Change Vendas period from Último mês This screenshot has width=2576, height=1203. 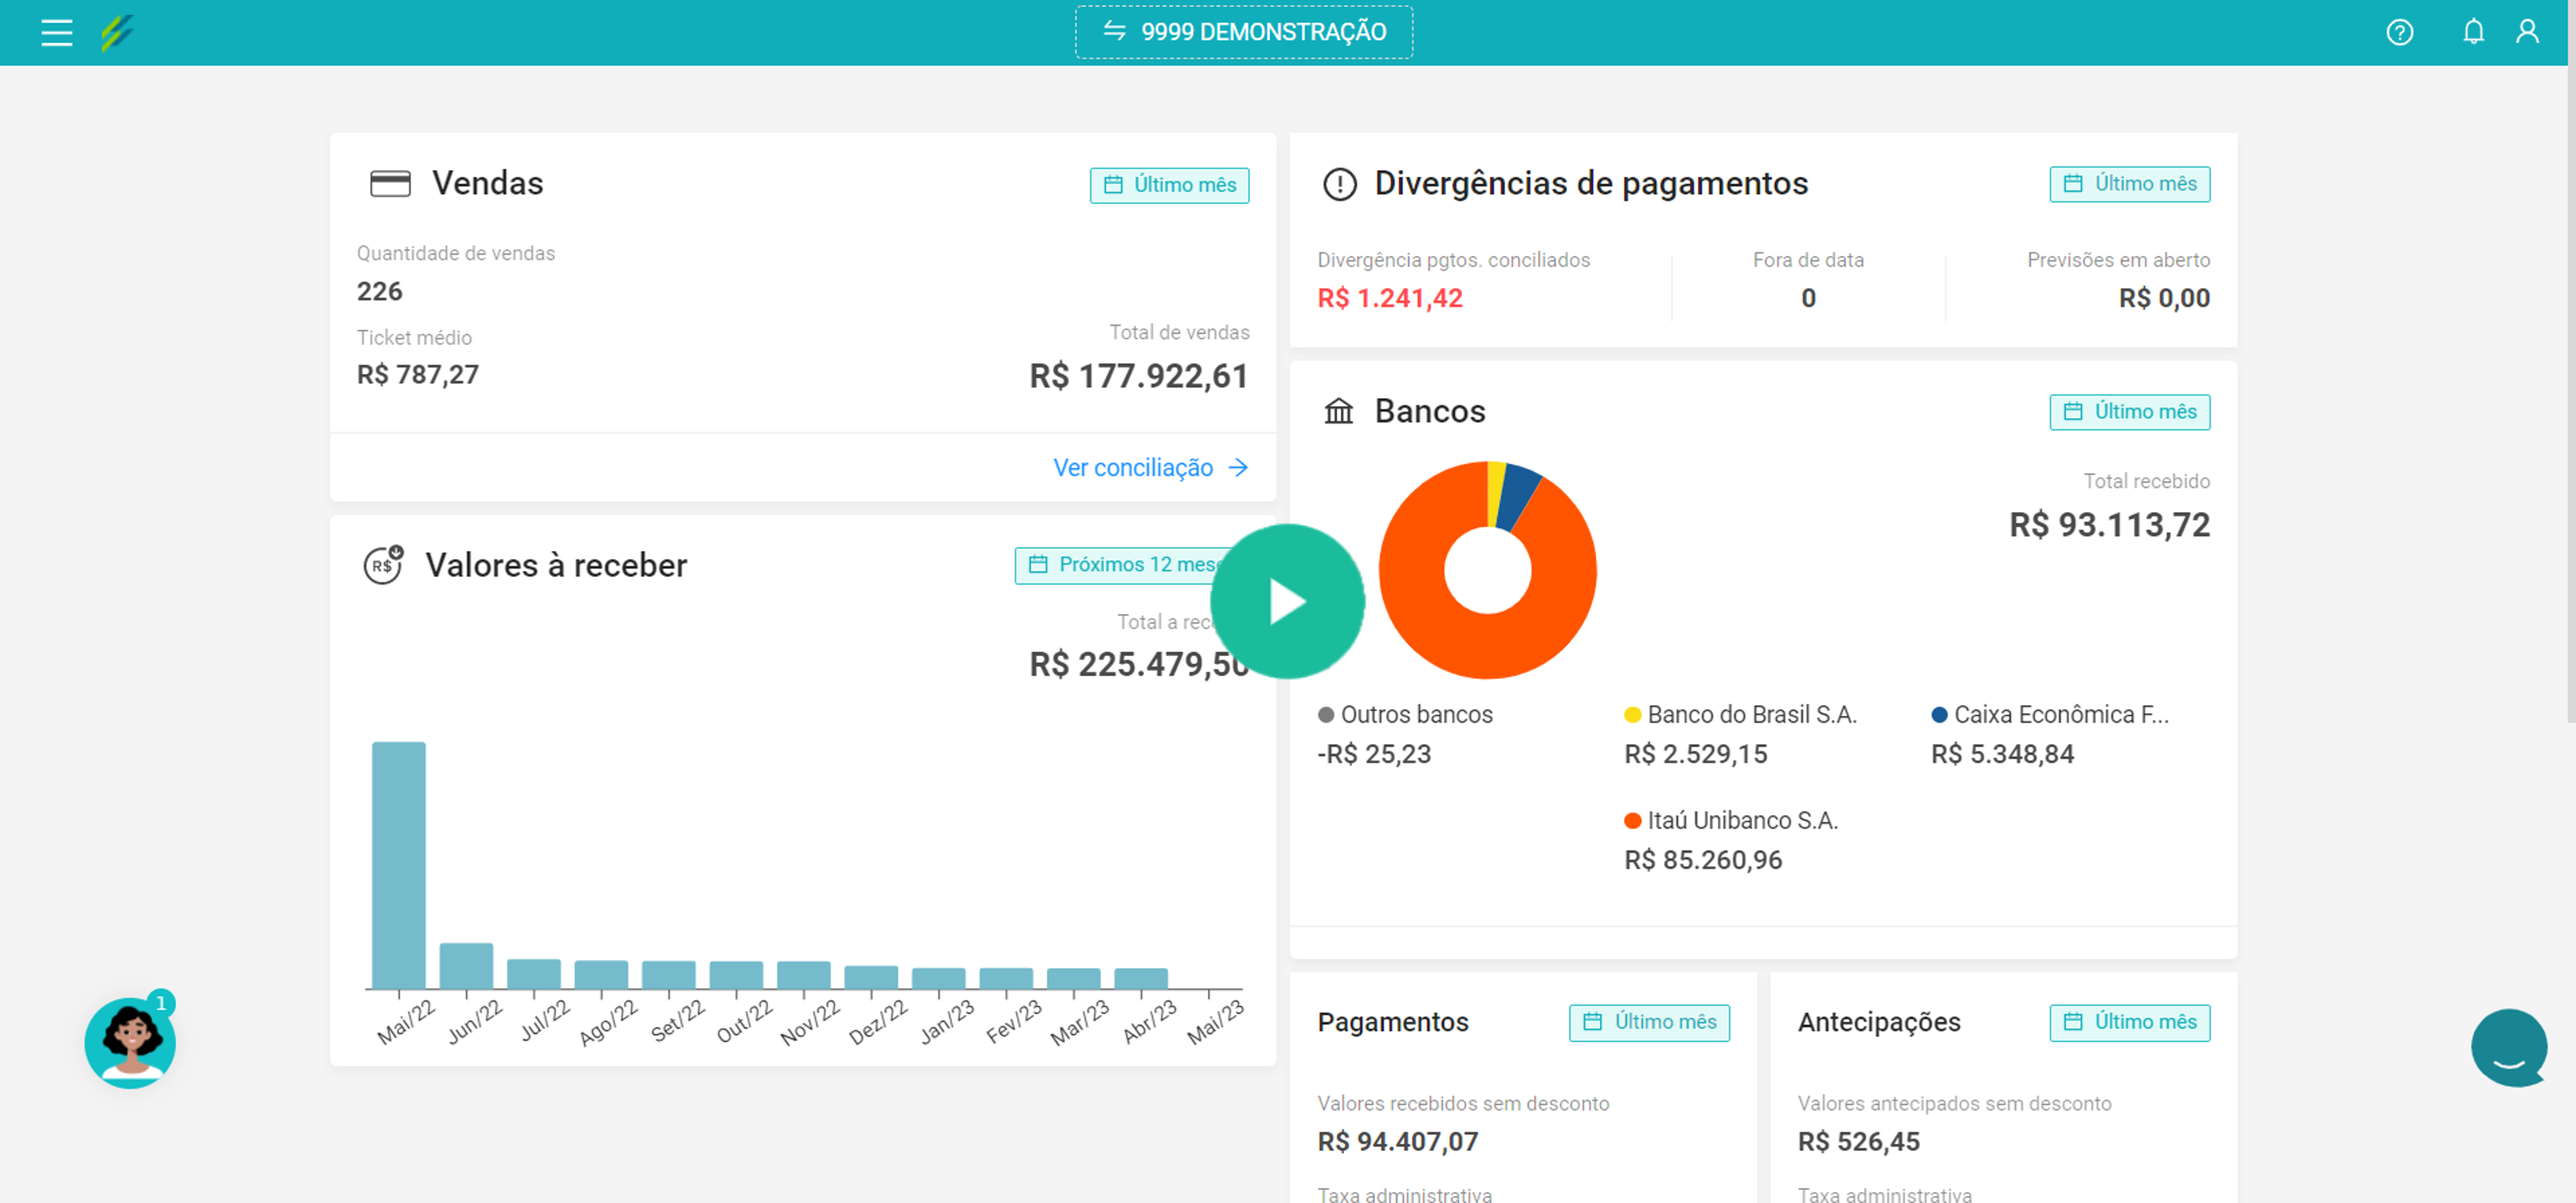coord(1169,186)
